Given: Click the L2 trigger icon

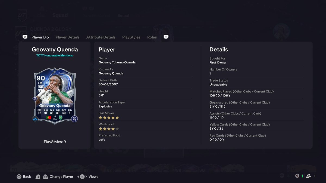Looking at the screenshot, I should 38,177.
